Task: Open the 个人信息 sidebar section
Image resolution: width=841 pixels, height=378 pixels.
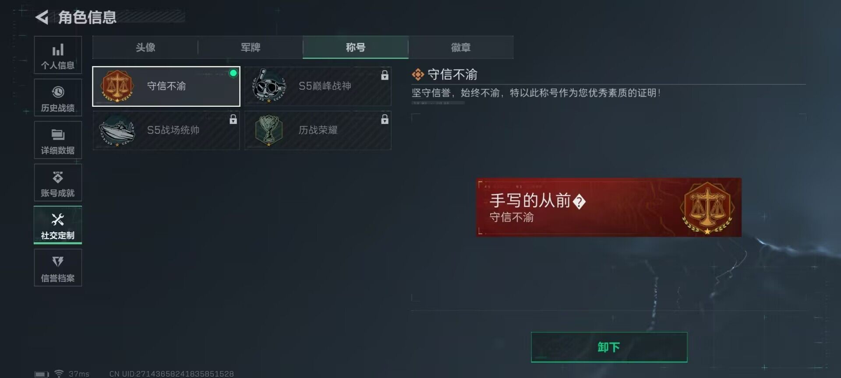Action: click(58, 55)
